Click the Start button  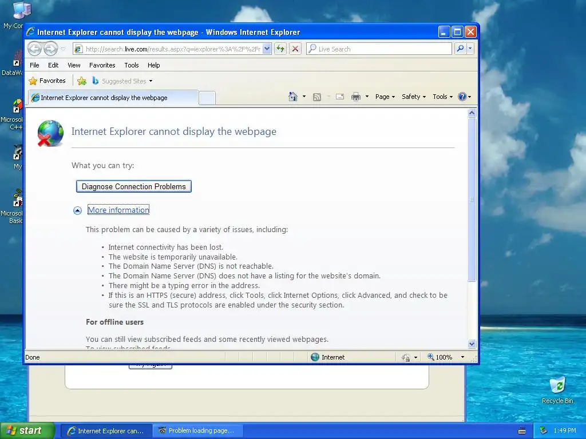click(27, 430)
